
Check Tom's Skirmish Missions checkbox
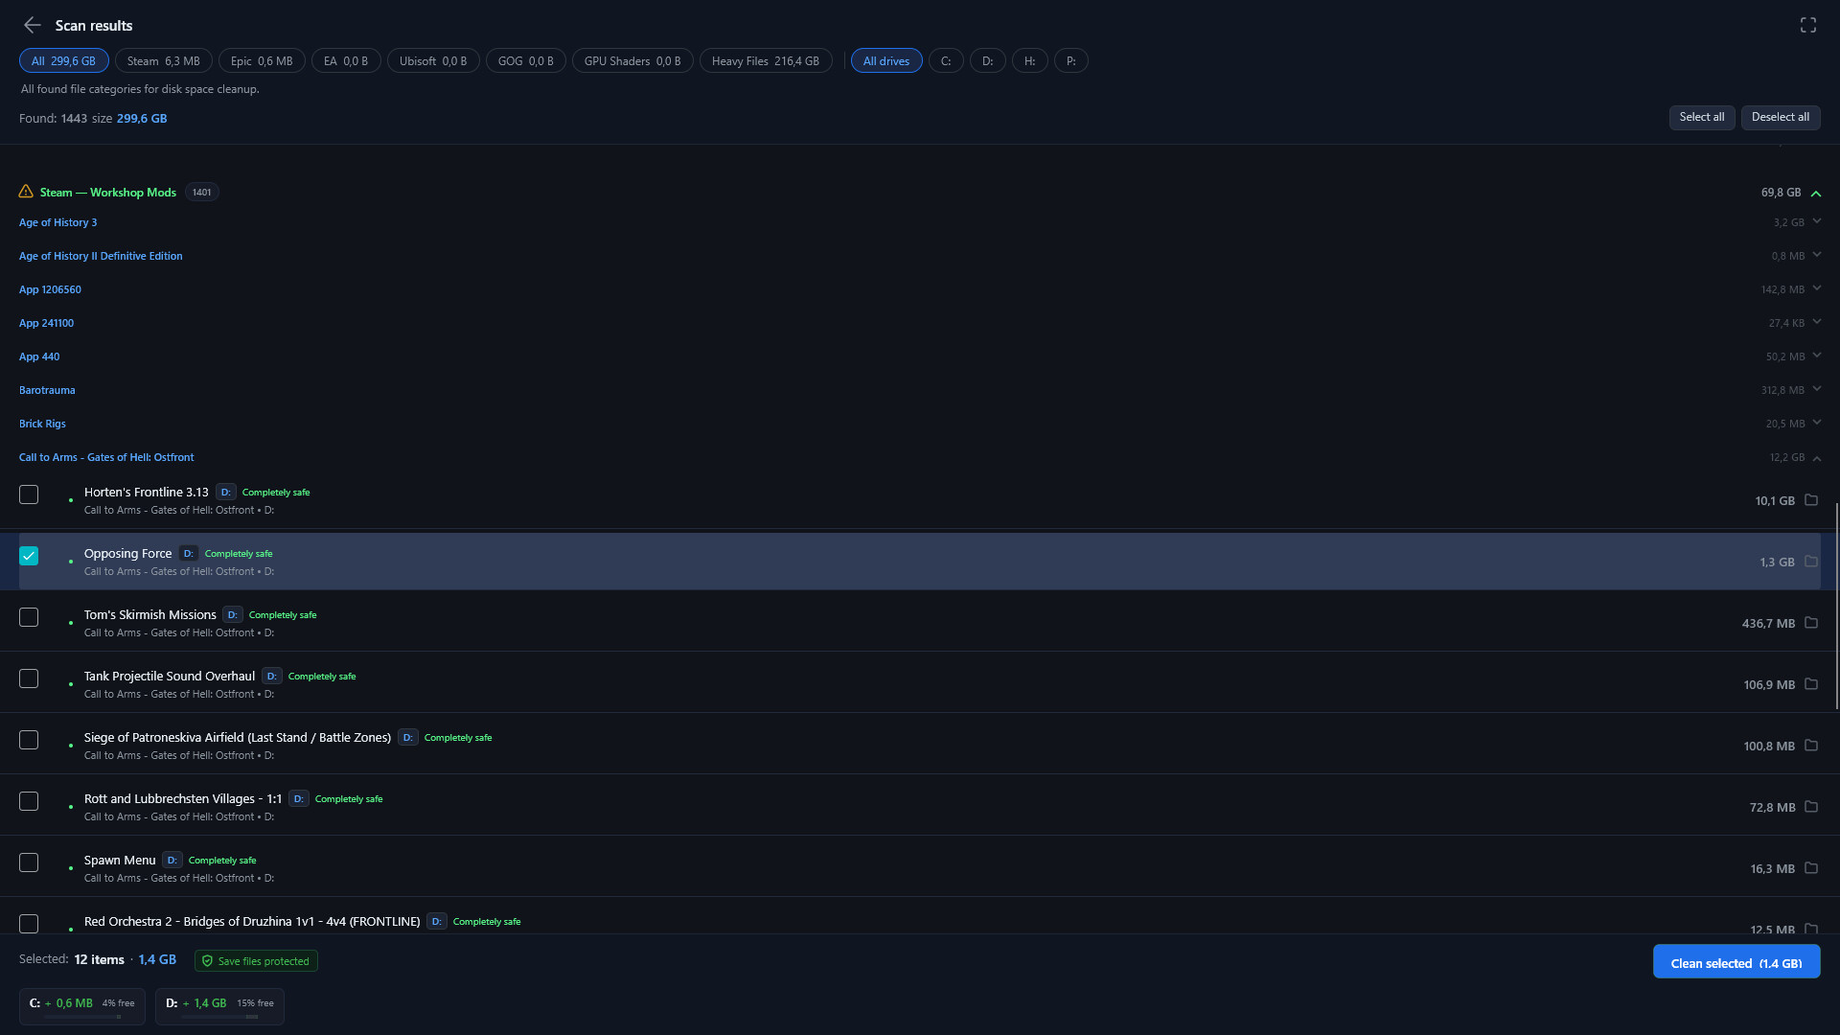click(x=29, y=617)
